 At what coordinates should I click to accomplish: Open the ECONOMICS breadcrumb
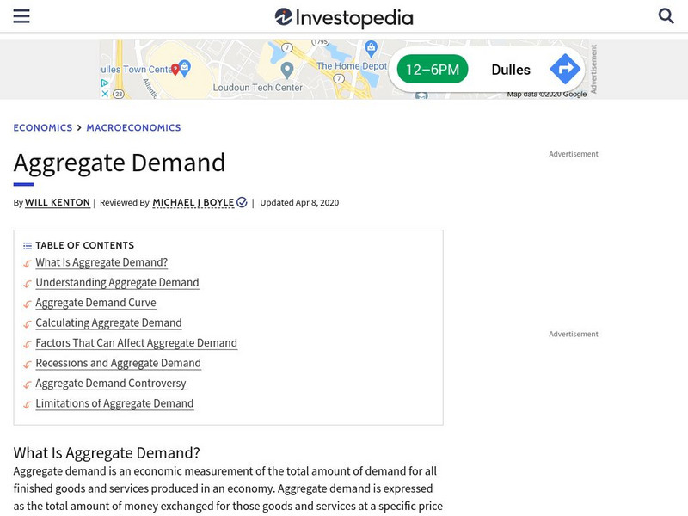(42, 127)
